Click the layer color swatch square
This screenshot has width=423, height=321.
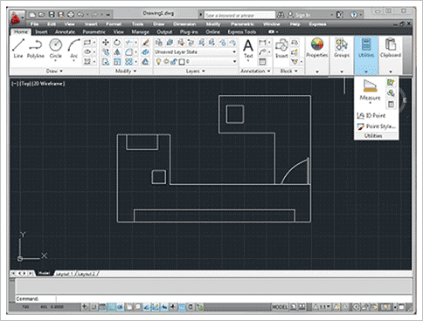pos(182,62)
